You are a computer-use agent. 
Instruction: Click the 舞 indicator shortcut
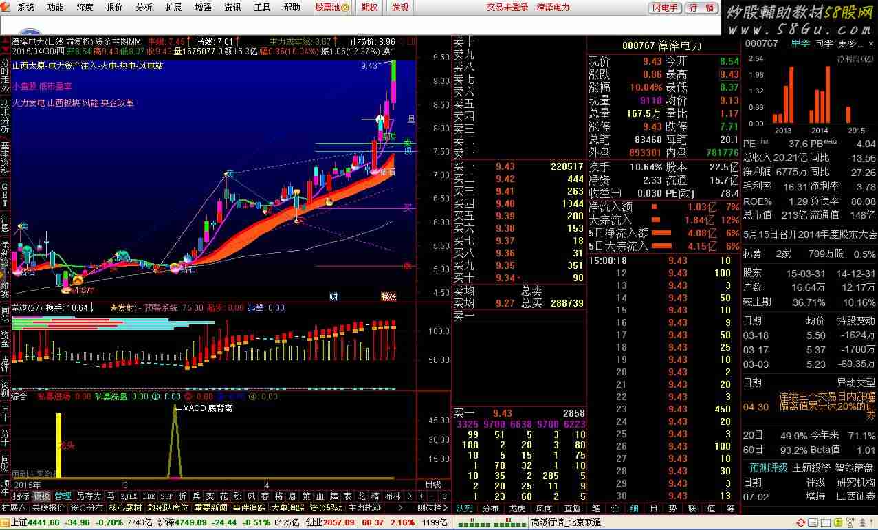[333, 496]
